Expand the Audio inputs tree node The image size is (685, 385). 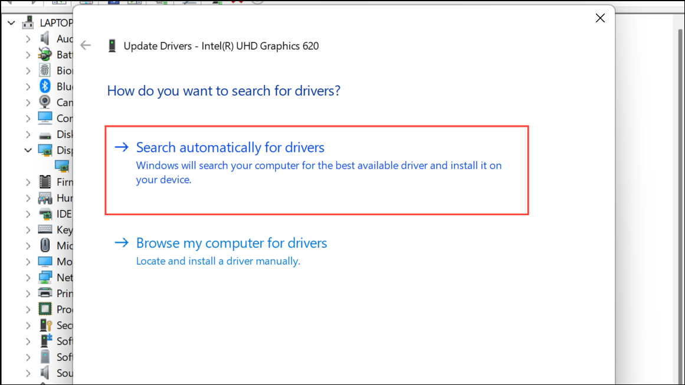point(28,39)
